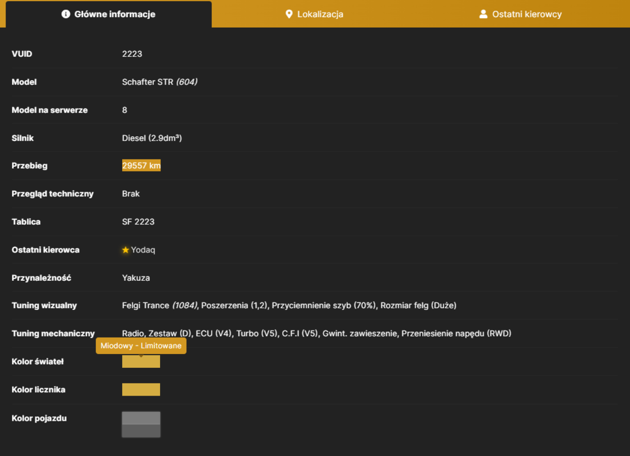Screen dimensions: 630x456
Task: Click the lighter gray Kolor pojazdu swatch
Action: (x=141, y=418)
